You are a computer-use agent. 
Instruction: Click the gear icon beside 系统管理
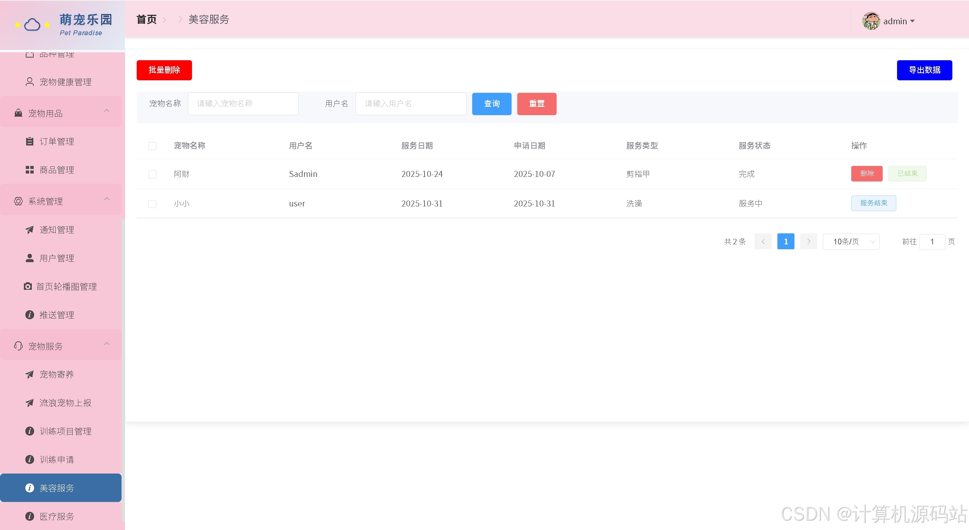(18, 201)
